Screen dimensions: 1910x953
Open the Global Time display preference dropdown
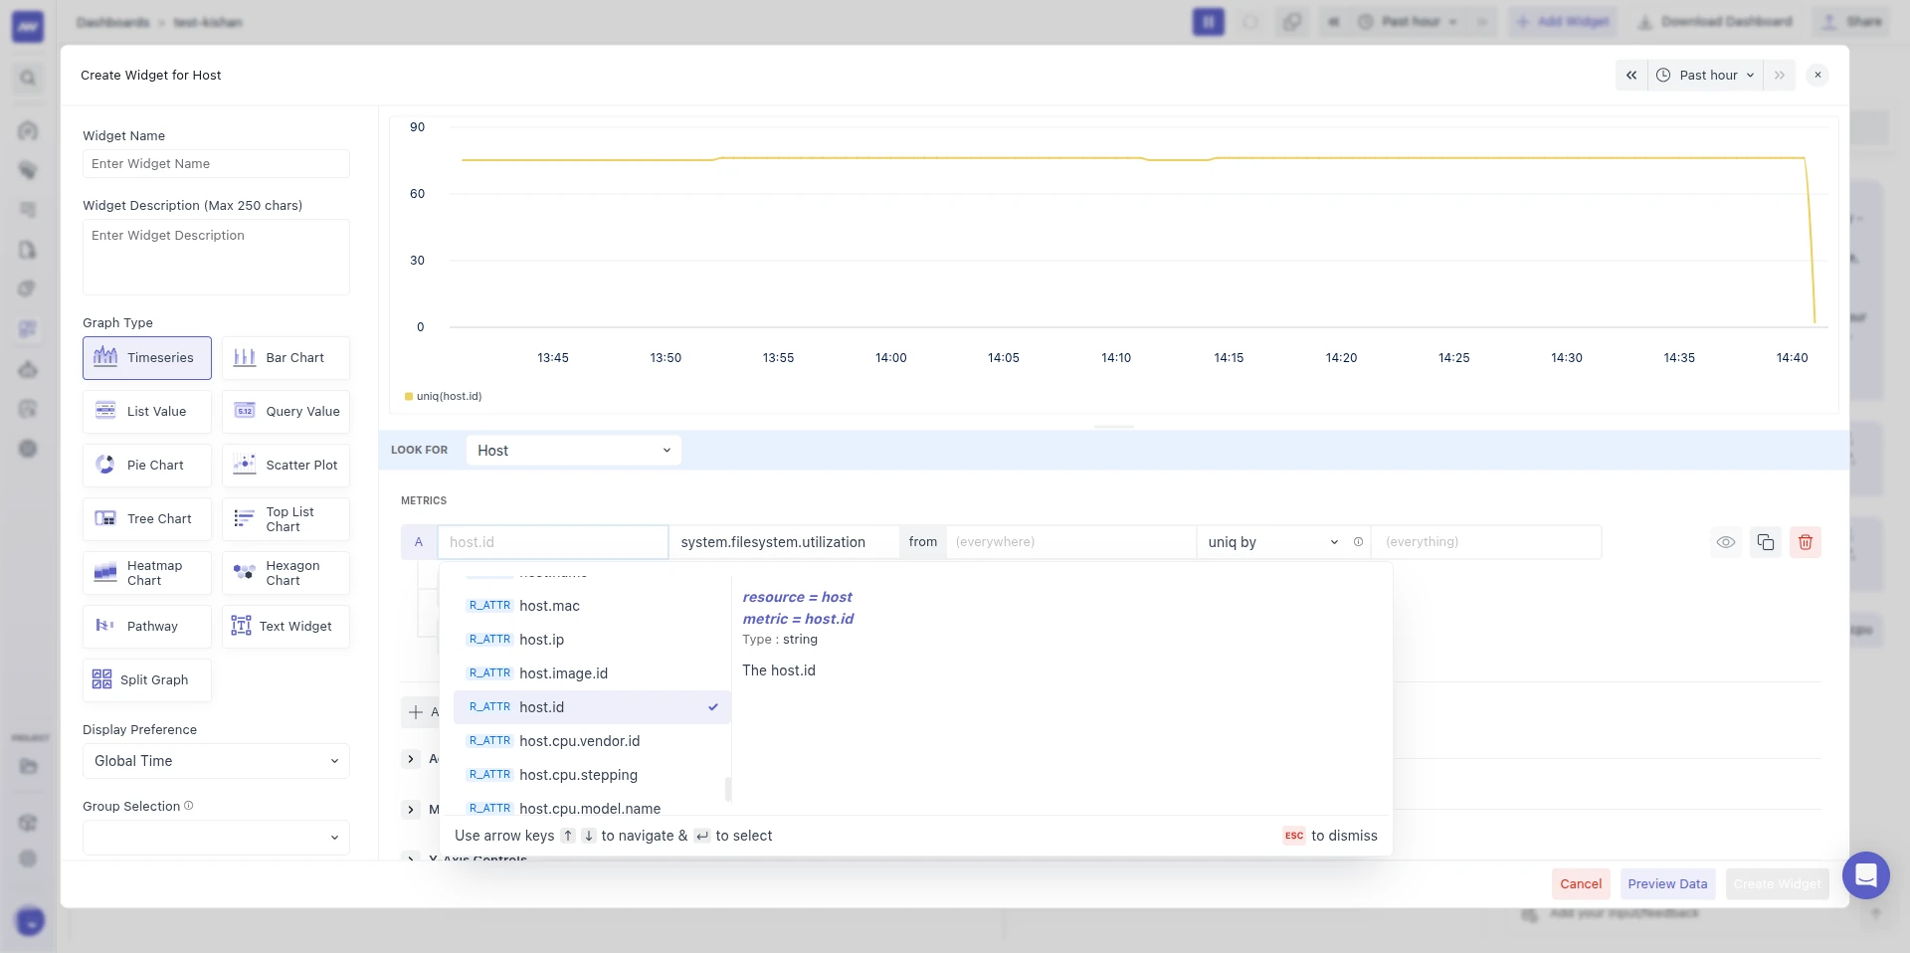tap(216, 761)
